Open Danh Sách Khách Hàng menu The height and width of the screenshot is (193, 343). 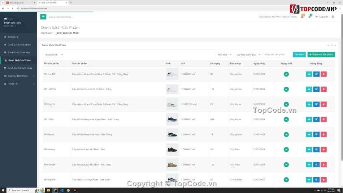coord(18,68)
